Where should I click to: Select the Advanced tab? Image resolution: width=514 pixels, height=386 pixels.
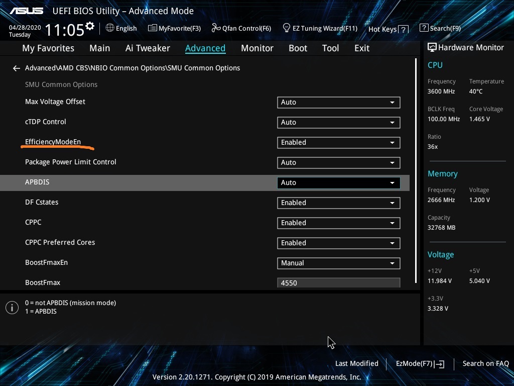click(x=205, y=48)
